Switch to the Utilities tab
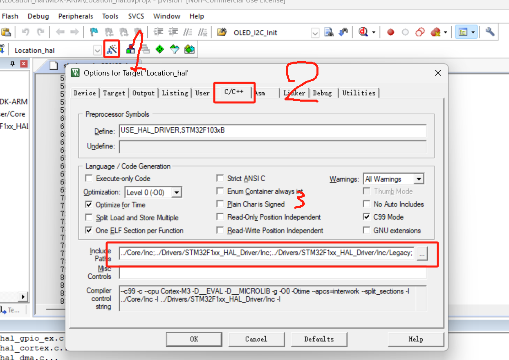Image resolution: width=509 pixels, height=360 pixels. 359,93
